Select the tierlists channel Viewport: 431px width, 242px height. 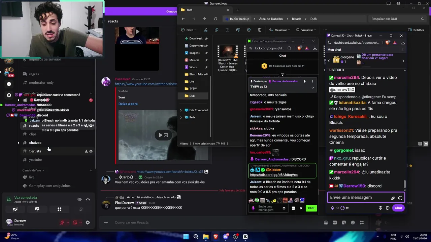pos(35,151)
